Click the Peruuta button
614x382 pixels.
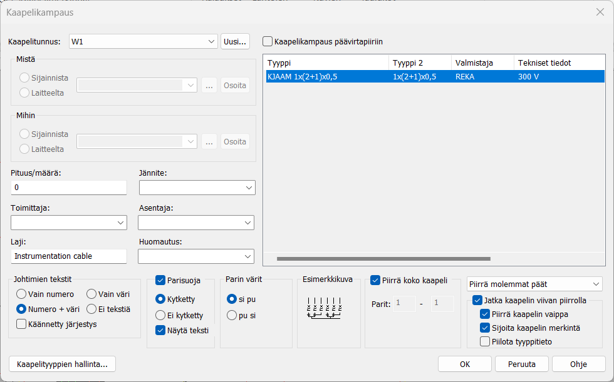[x=521, y=364]
